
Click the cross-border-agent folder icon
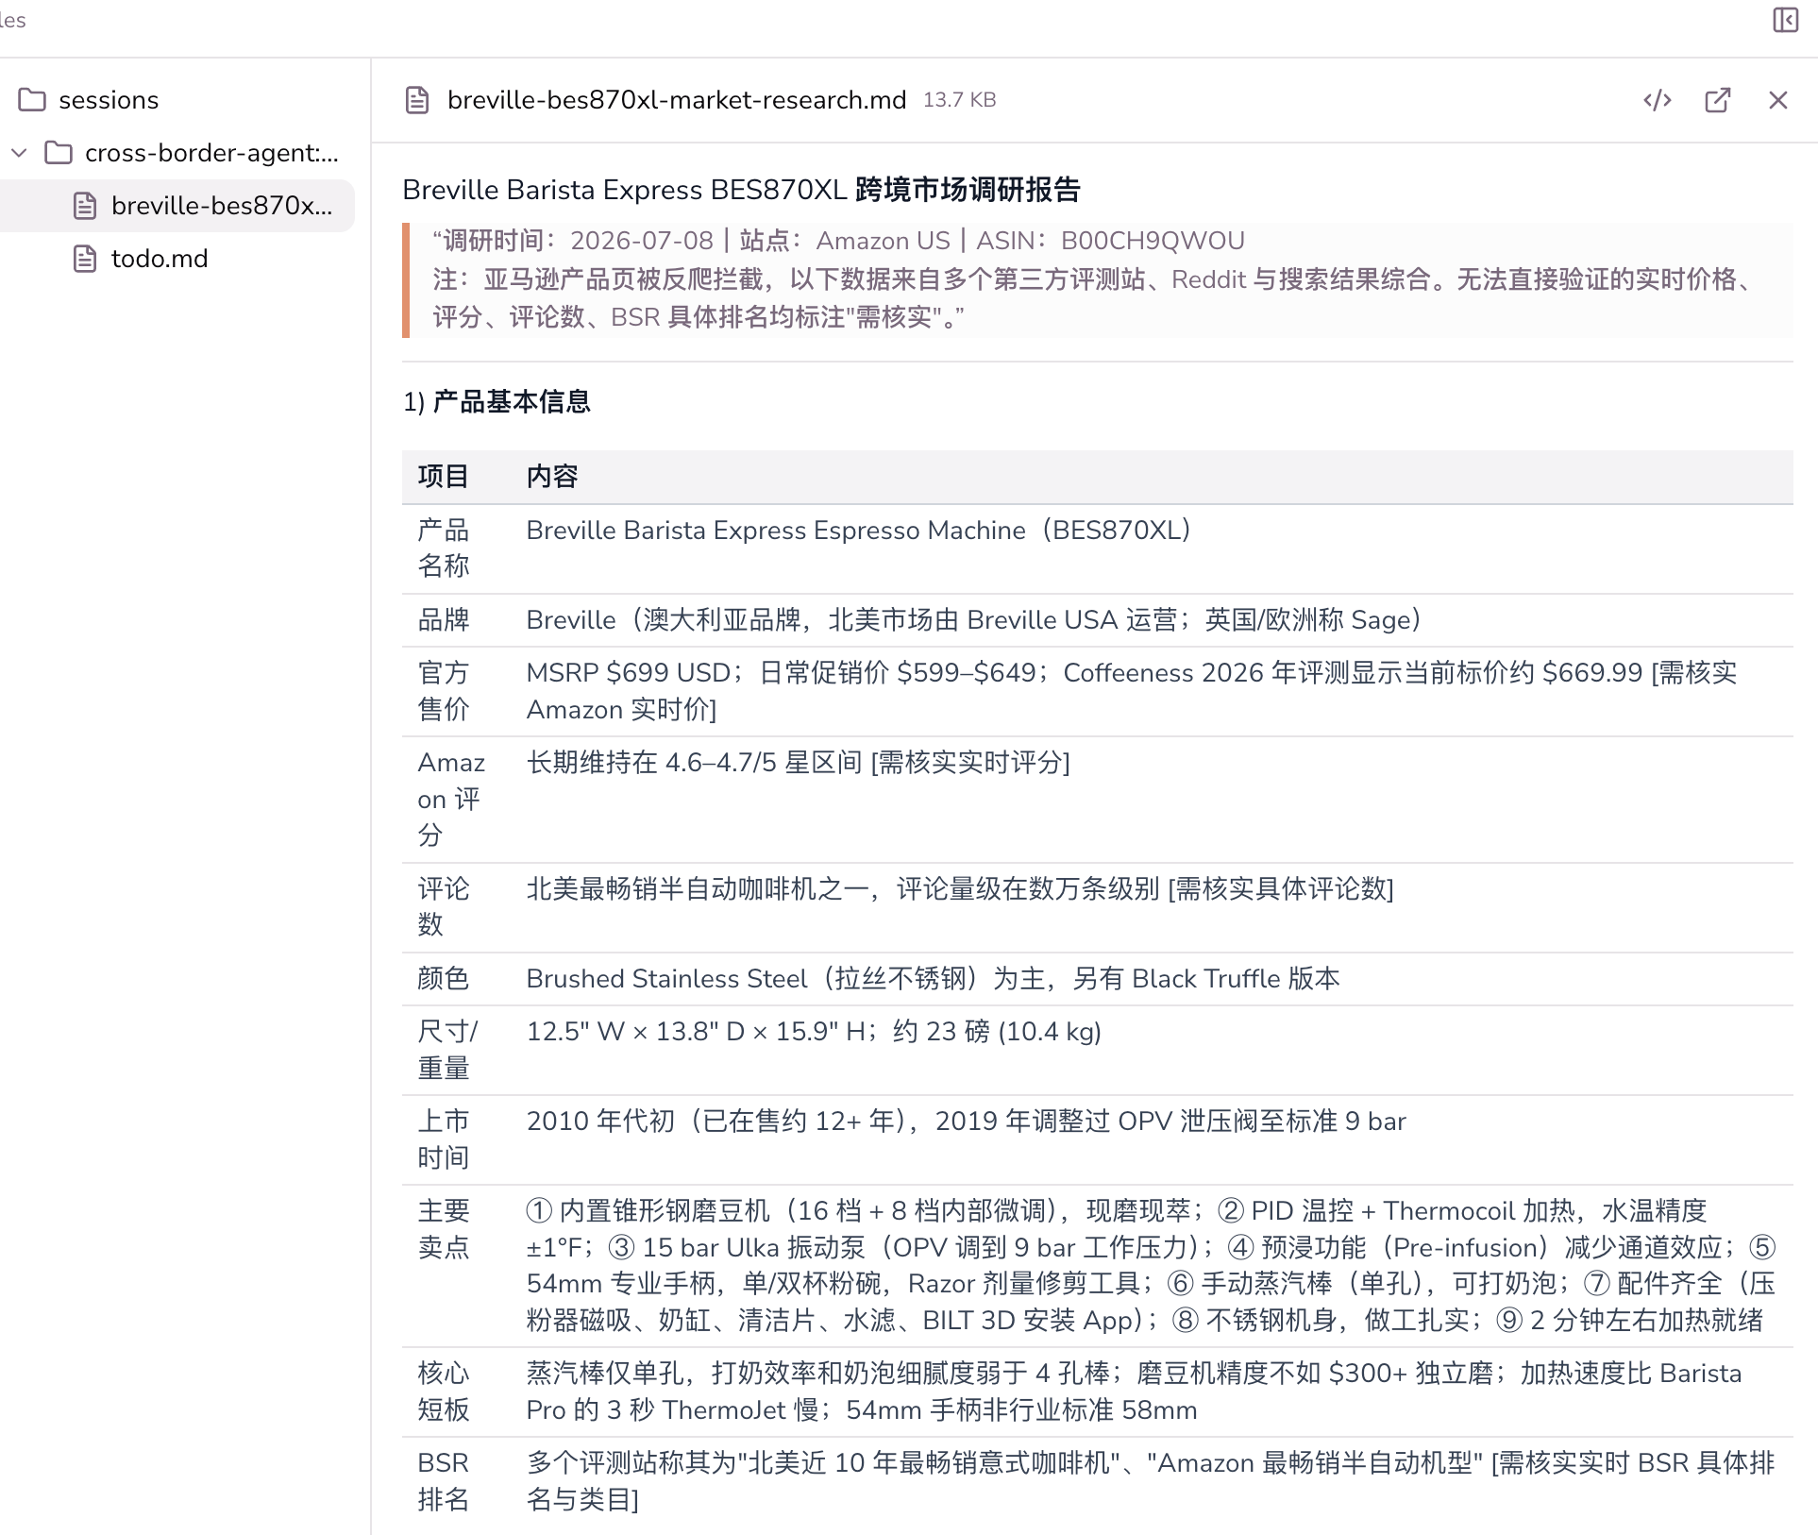point(59,153)
